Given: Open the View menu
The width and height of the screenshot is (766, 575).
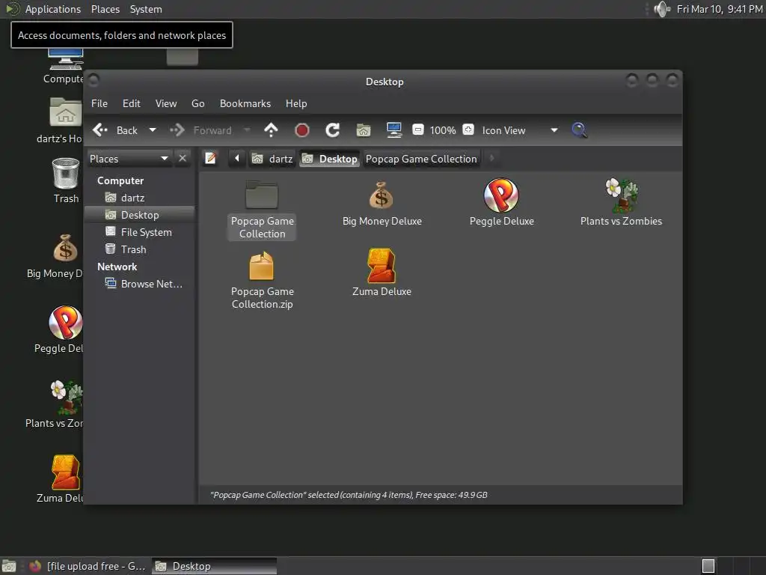Looking at the screenshot, I should (x=166, y=103).
